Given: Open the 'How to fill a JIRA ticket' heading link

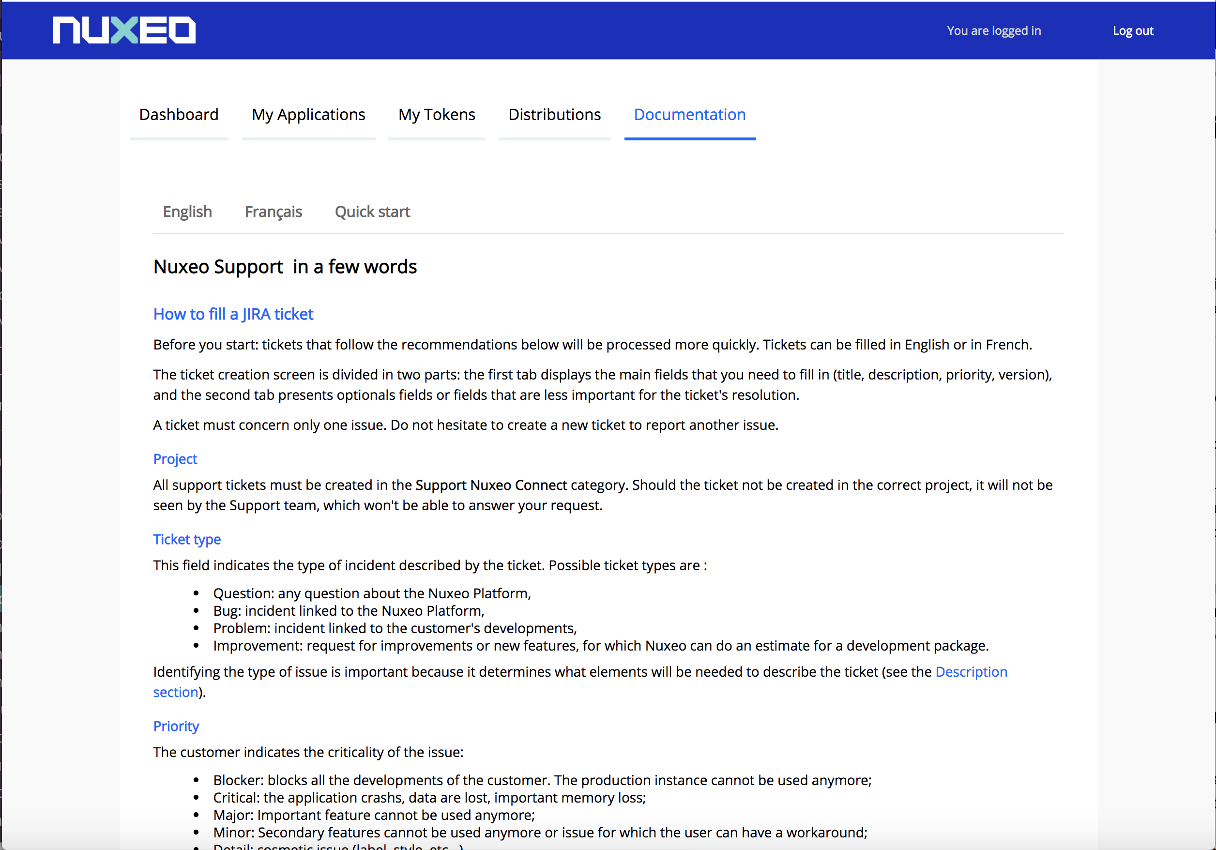Looking at the screenshot, I should tap(233, 314).
